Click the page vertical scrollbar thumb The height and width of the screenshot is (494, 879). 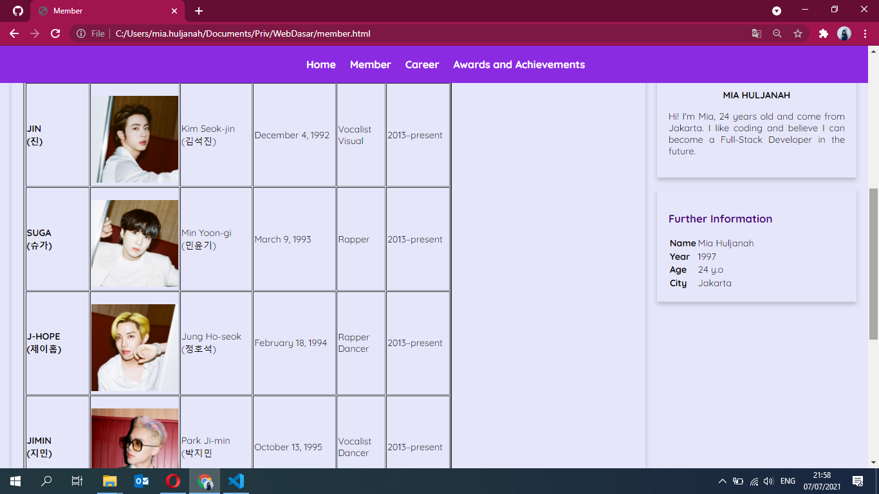pyautogui.click(x=873, y=264)
